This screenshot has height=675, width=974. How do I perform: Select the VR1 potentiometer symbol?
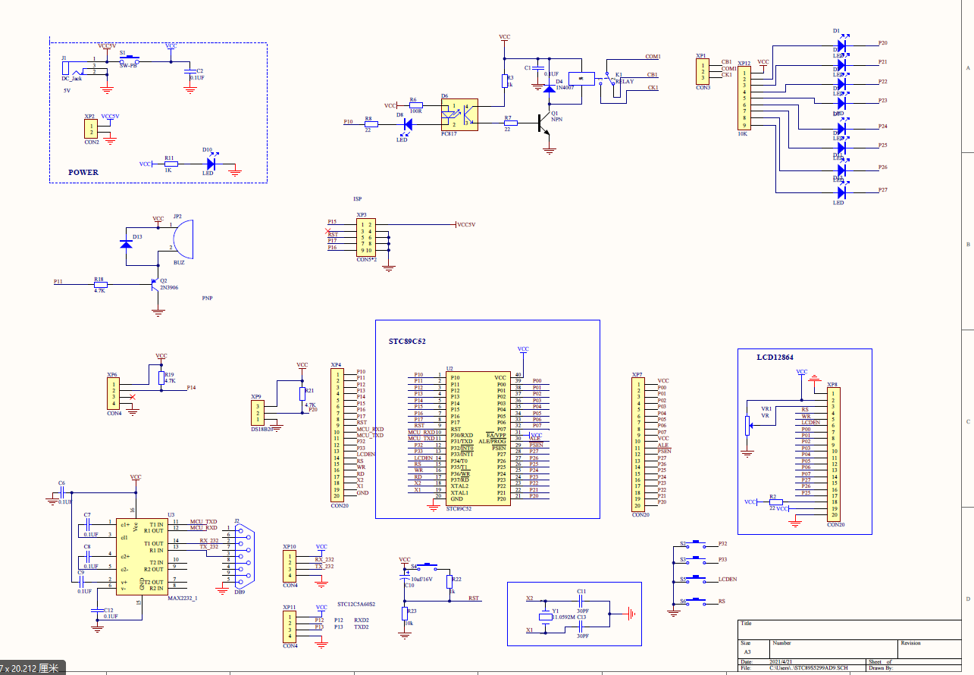coord(748,424)
